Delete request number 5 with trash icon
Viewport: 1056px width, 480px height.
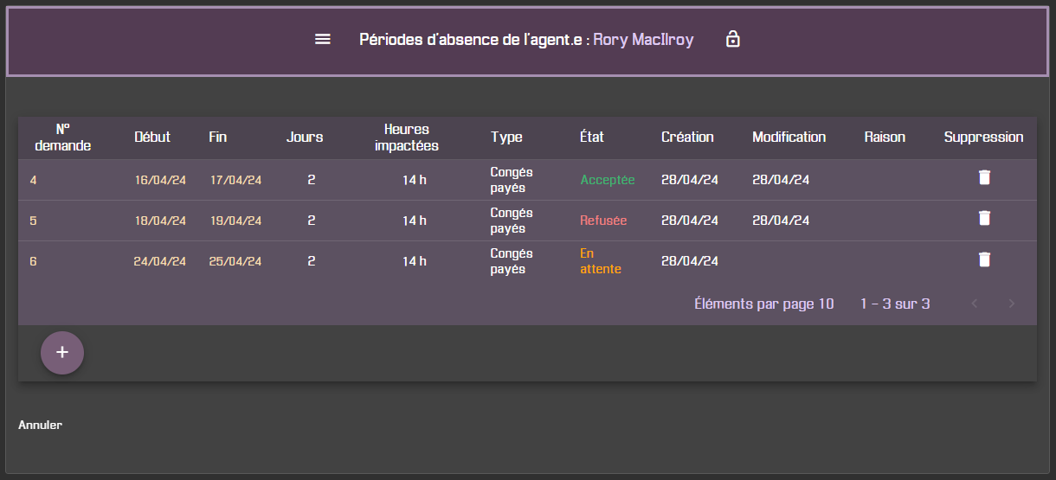(x=984, y=218)
